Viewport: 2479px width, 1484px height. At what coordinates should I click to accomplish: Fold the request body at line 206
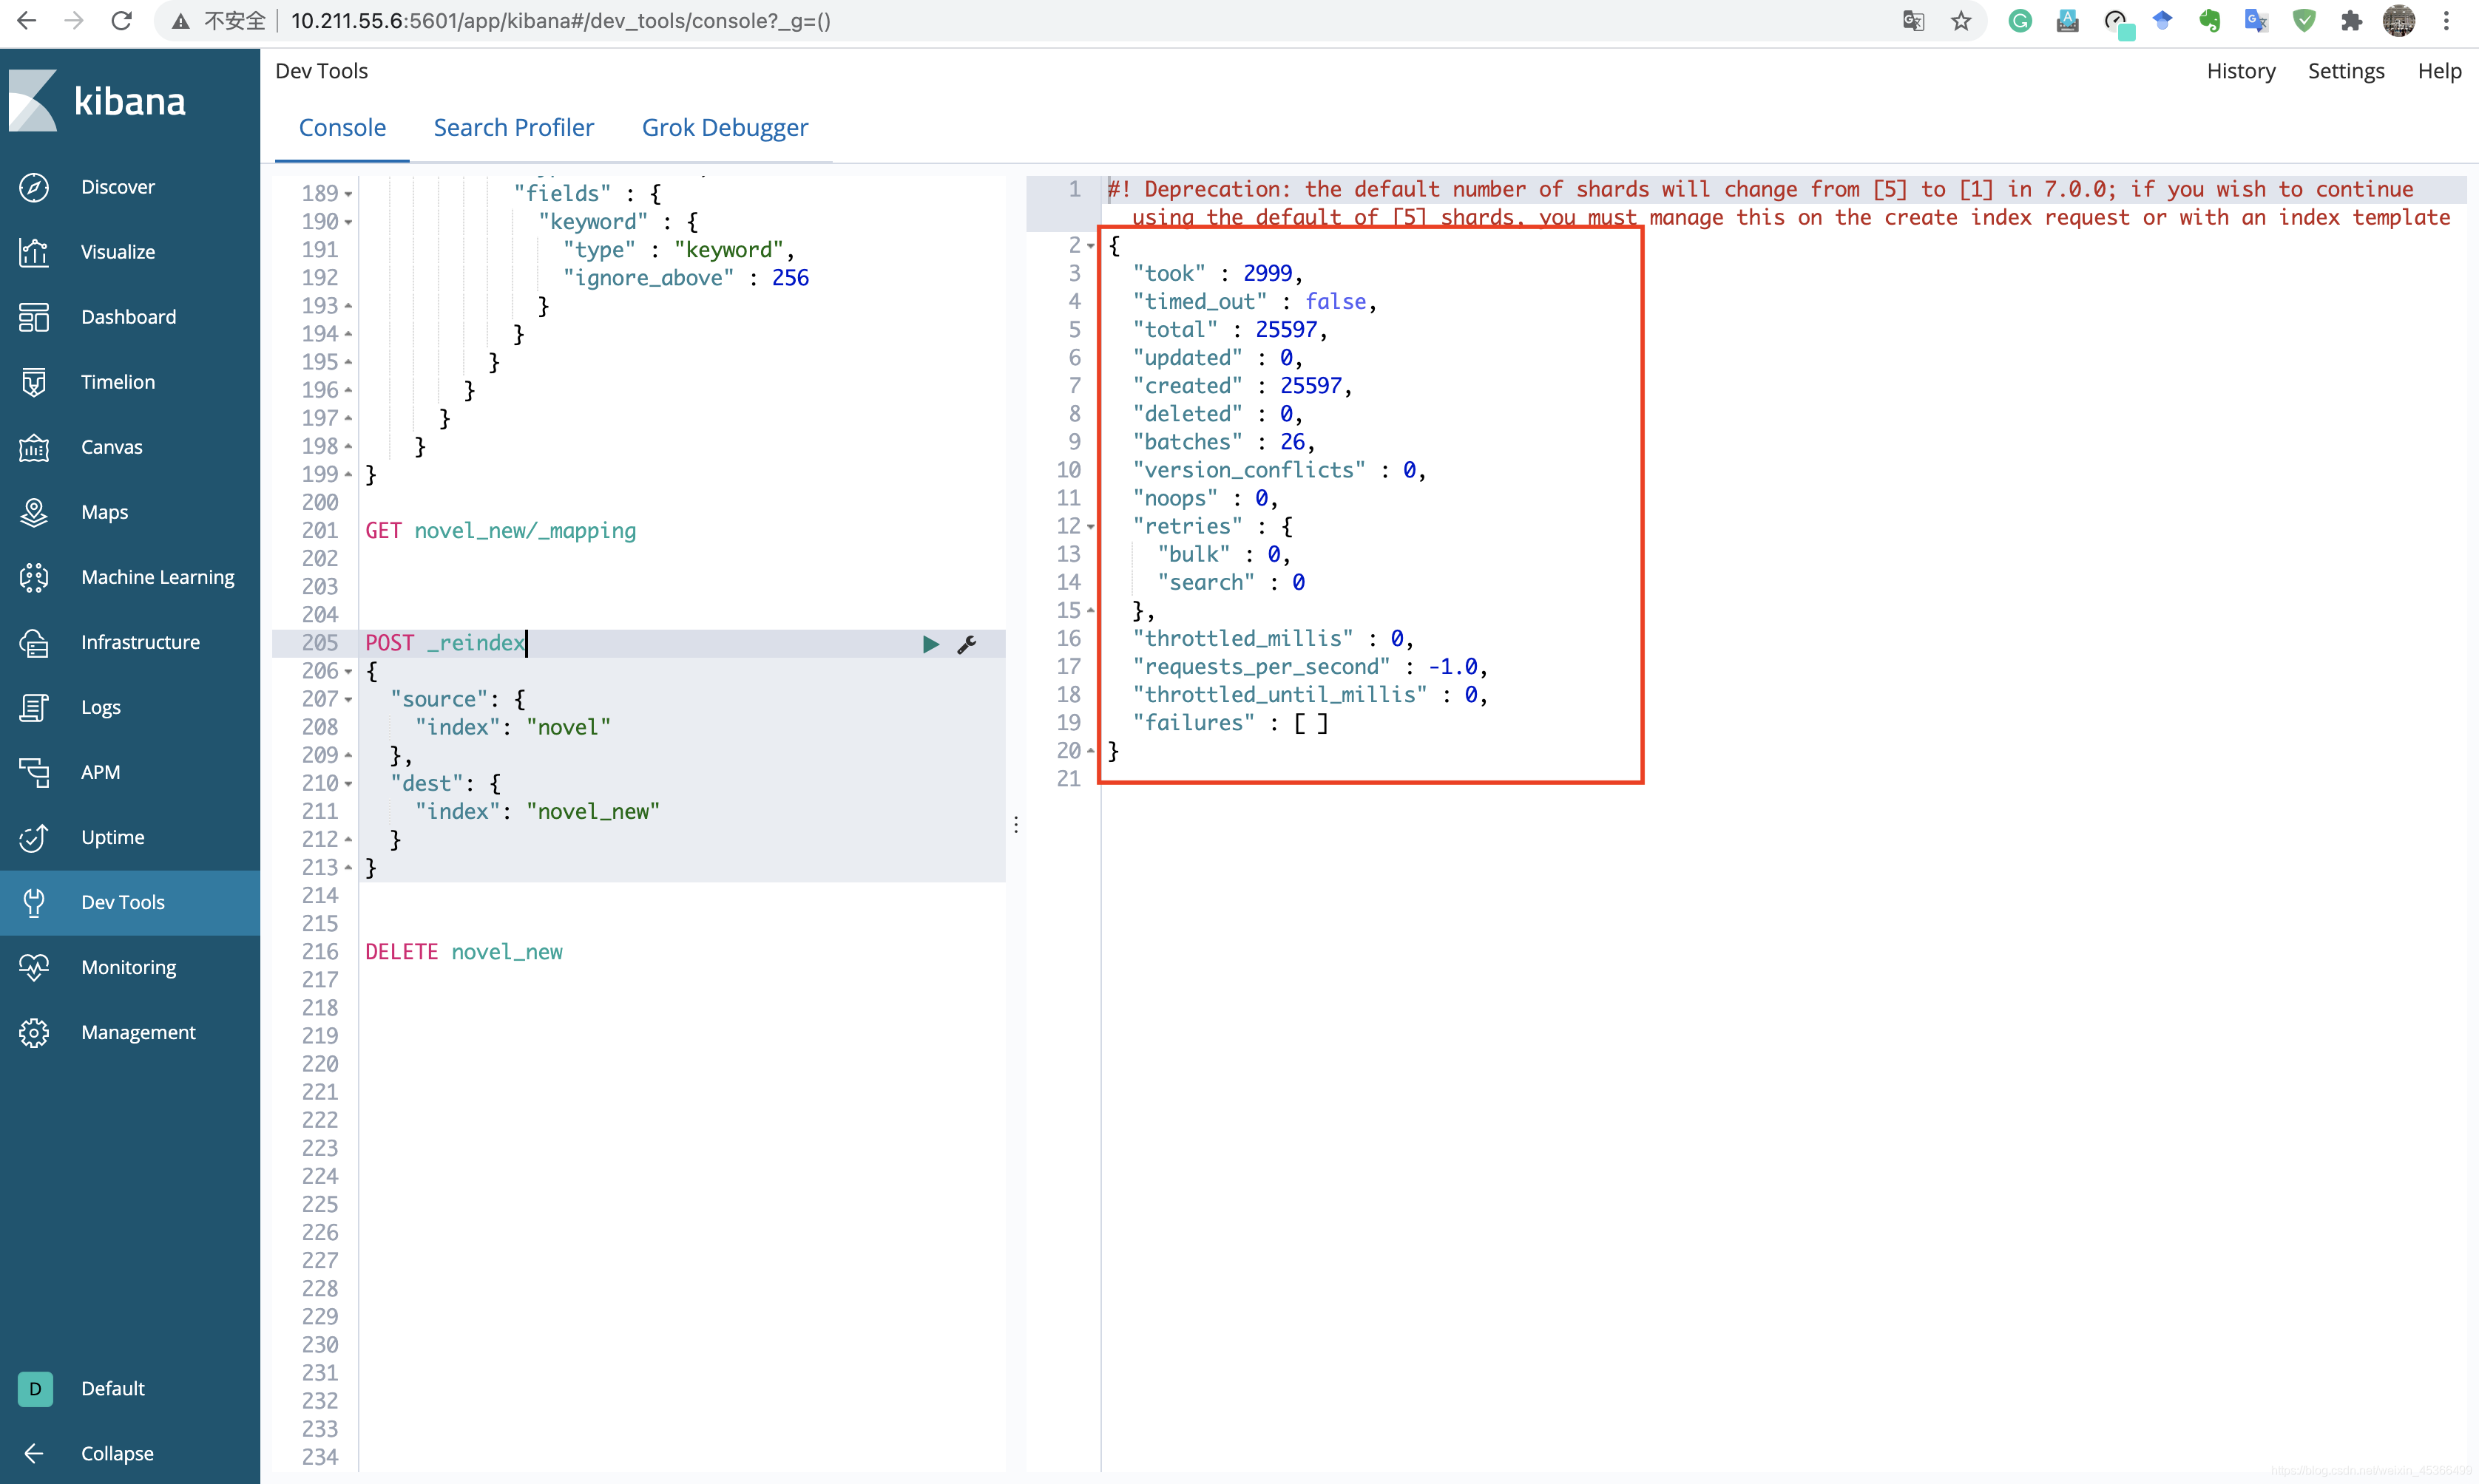[348, 672]
